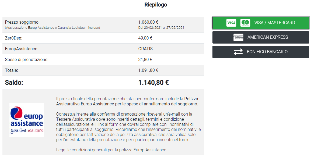Pay with the VISA / MASTERCARD button
The width and height of the screenshot is (311, 157).
(275, 23)
